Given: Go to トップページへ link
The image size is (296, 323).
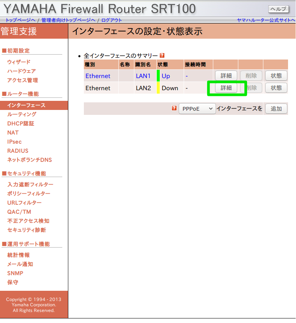Looking at the screenshot, I should pos(20,20).
